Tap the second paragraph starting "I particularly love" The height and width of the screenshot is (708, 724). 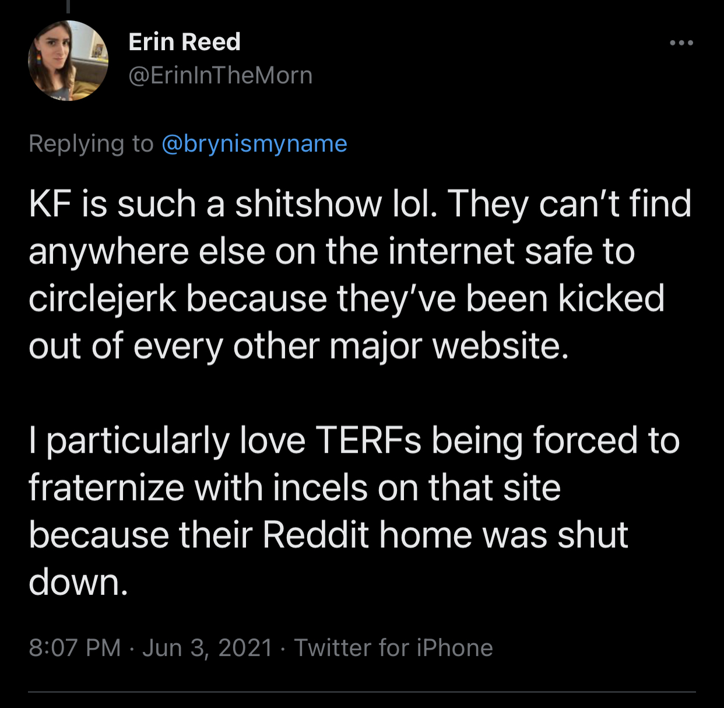click(x=350, y=510)
